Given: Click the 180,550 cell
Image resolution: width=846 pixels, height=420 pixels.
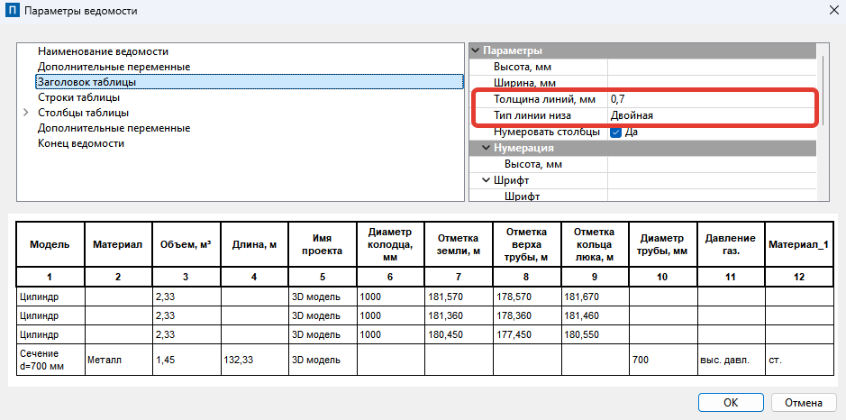Looking at the screenshot, I should (595, 334).
